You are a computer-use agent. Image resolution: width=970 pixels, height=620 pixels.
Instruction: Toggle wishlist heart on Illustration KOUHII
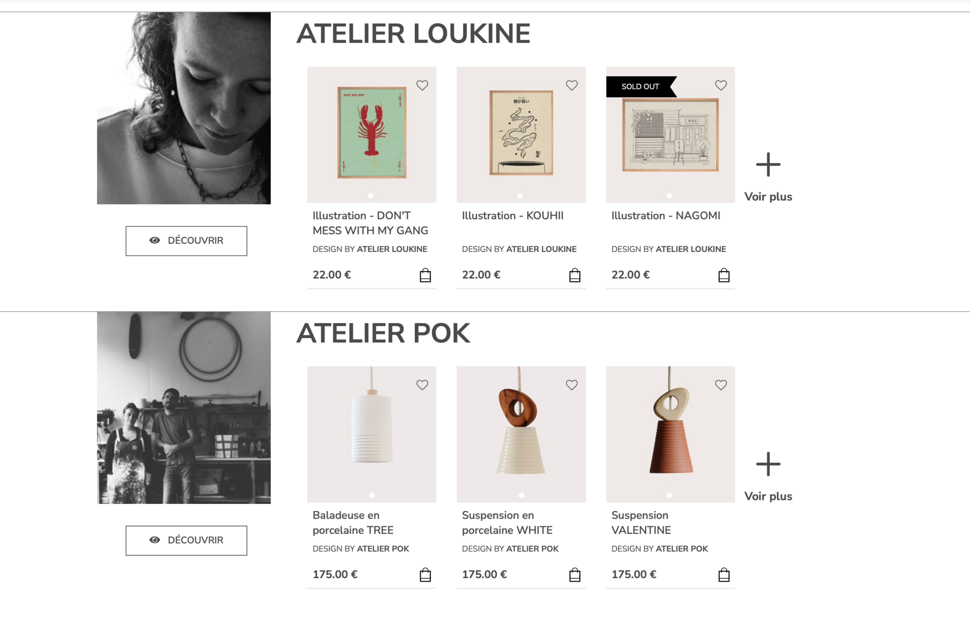[572, 85]
